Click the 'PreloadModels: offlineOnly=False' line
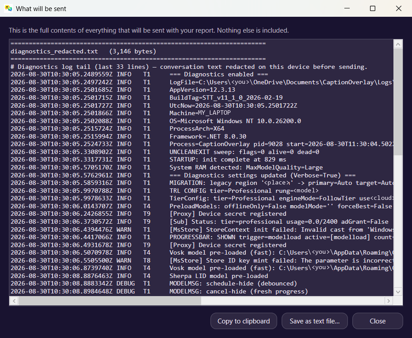412x338 pixels. pyautogui.click(x=202, y=207)
